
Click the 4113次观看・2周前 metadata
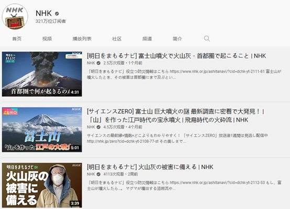pos(120,174)
